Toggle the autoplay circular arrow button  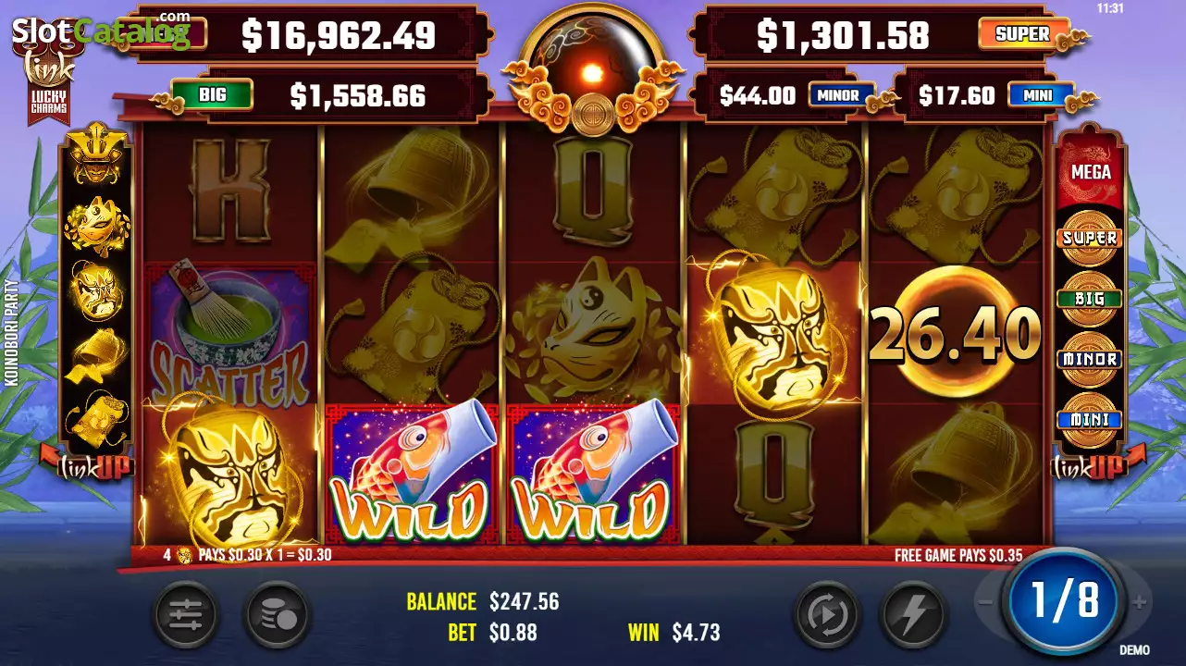coord(826,615)
